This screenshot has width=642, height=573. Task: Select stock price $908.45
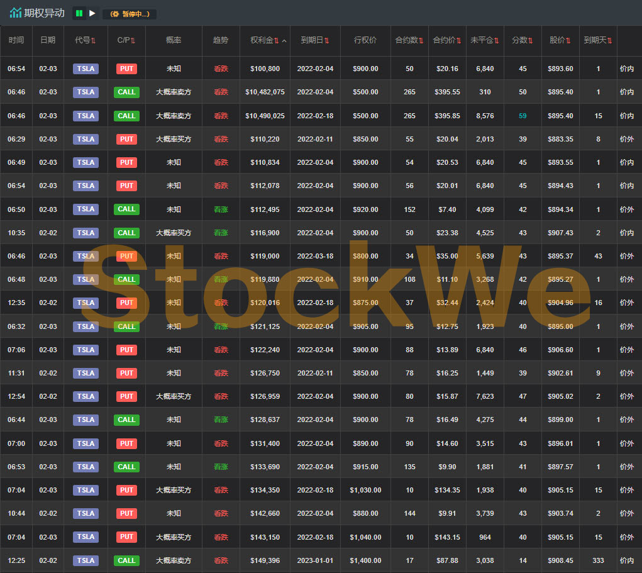[x=560, y=560]
